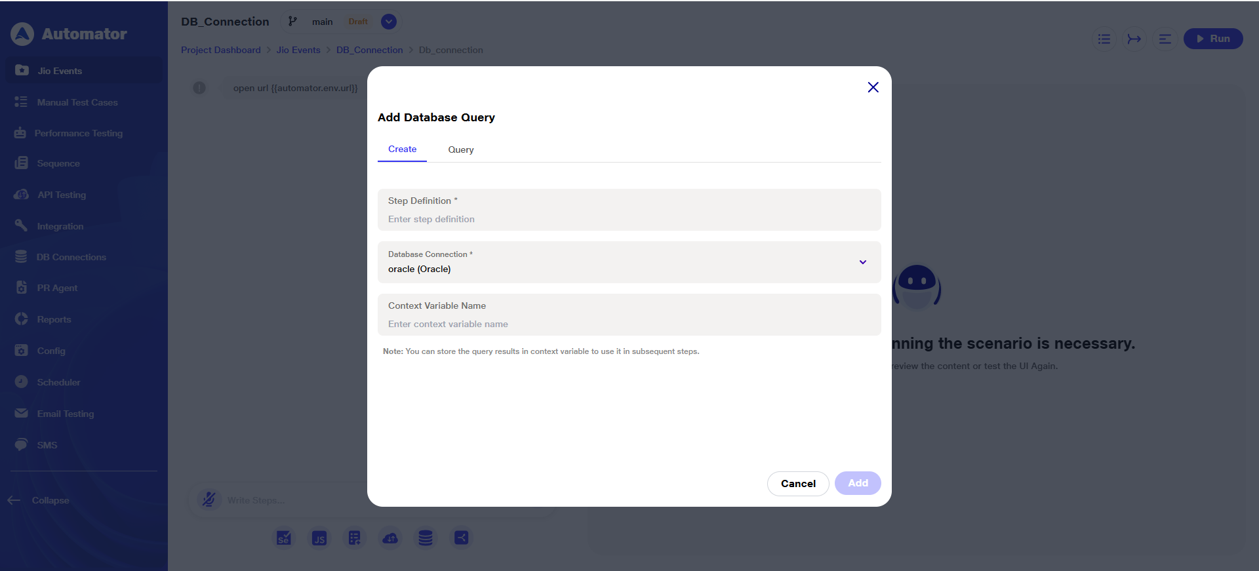This screenshot has height=571, width=1259.
Task: Click the Step Definition input field
Action: 629,219
